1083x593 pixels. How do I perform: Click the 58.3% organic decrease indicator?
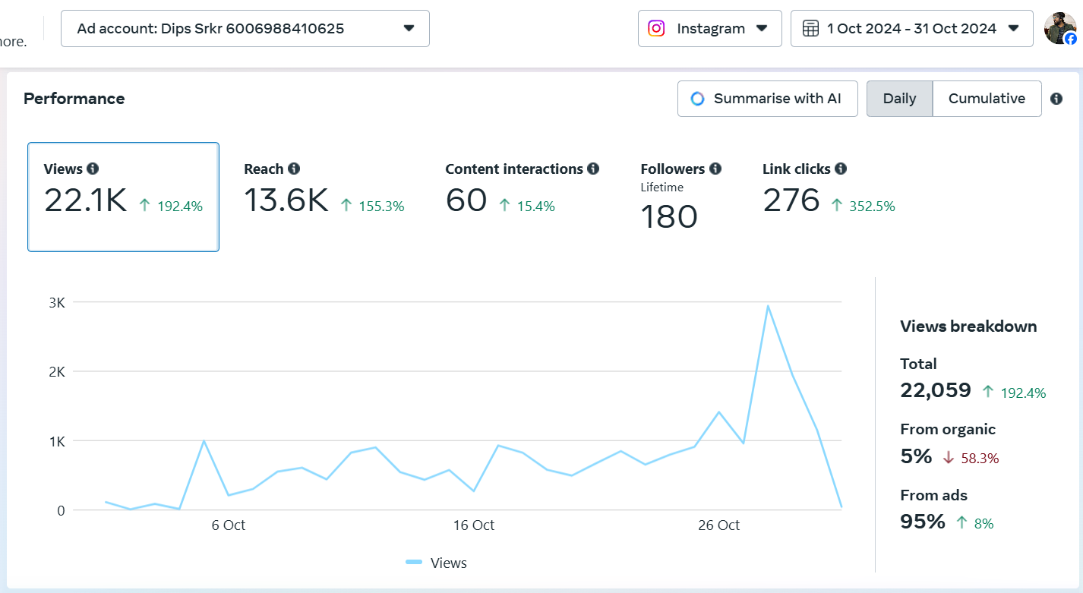tap(971, 458)
